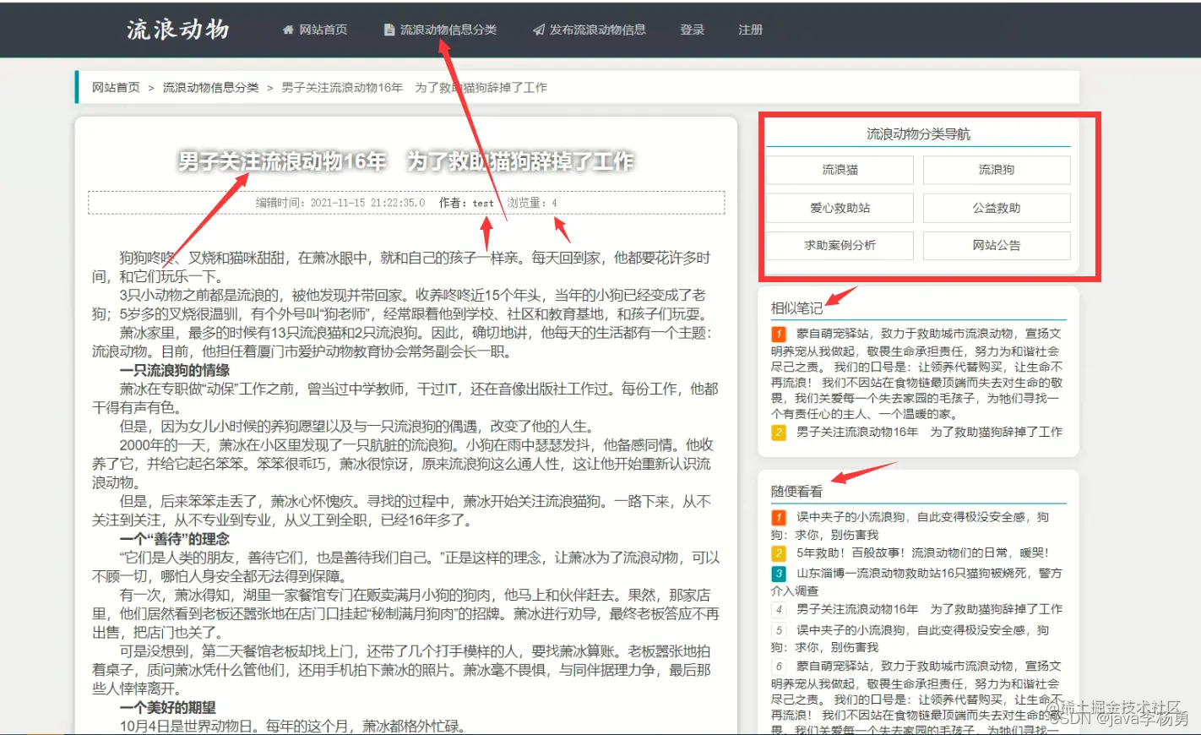The image size is (1201, 735).
Task: Click the breadcrumb article title 男子关注流浪动物16年
Action: (x=414, y=87)
